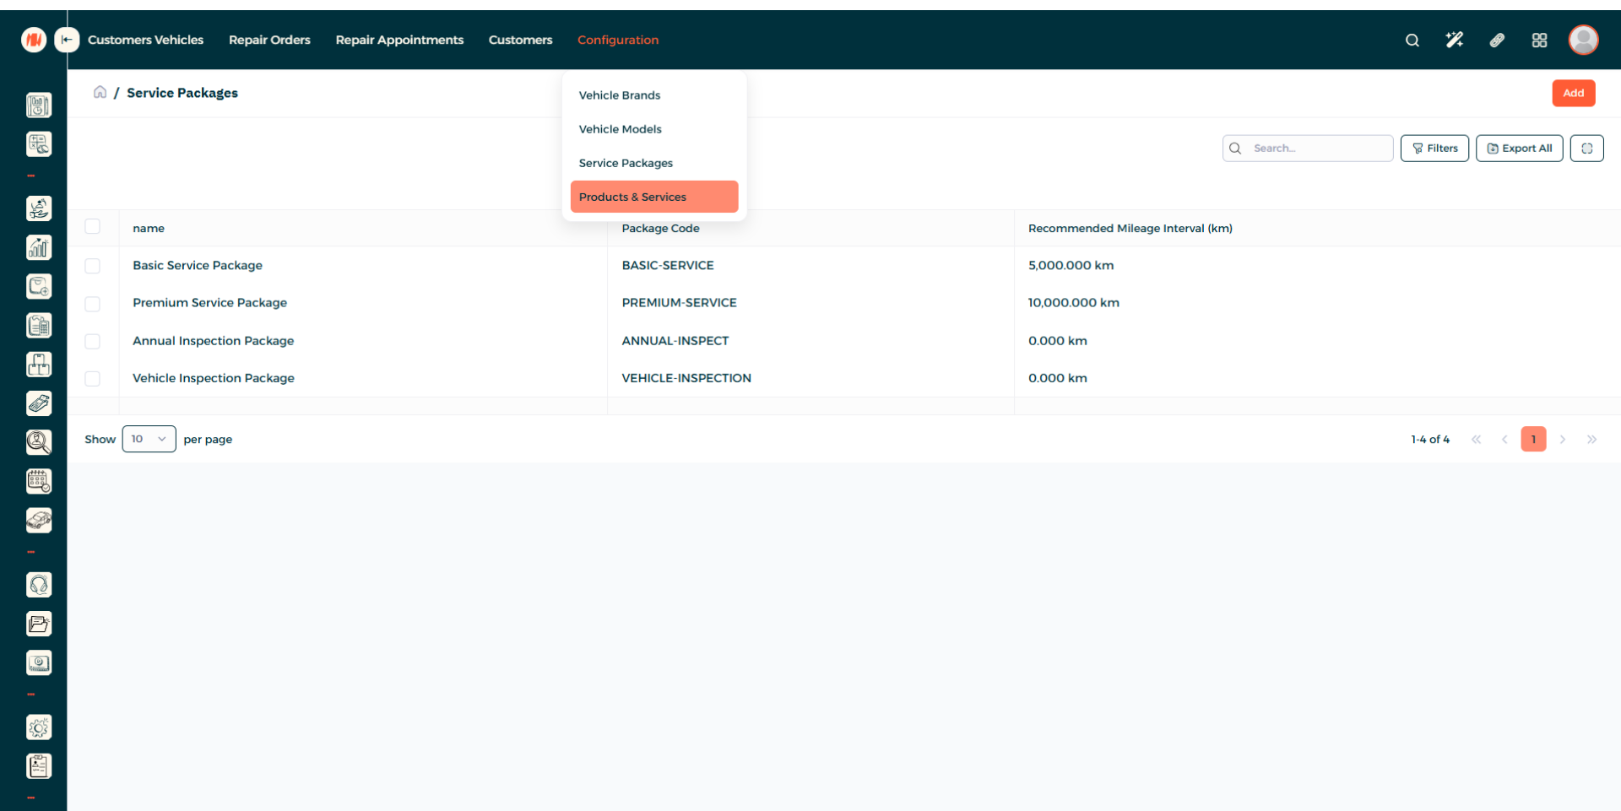The width and height of the screenshot is (1621, 811).
Task: Click the settings gear icon in sidebar
Action: coord(39,727)
